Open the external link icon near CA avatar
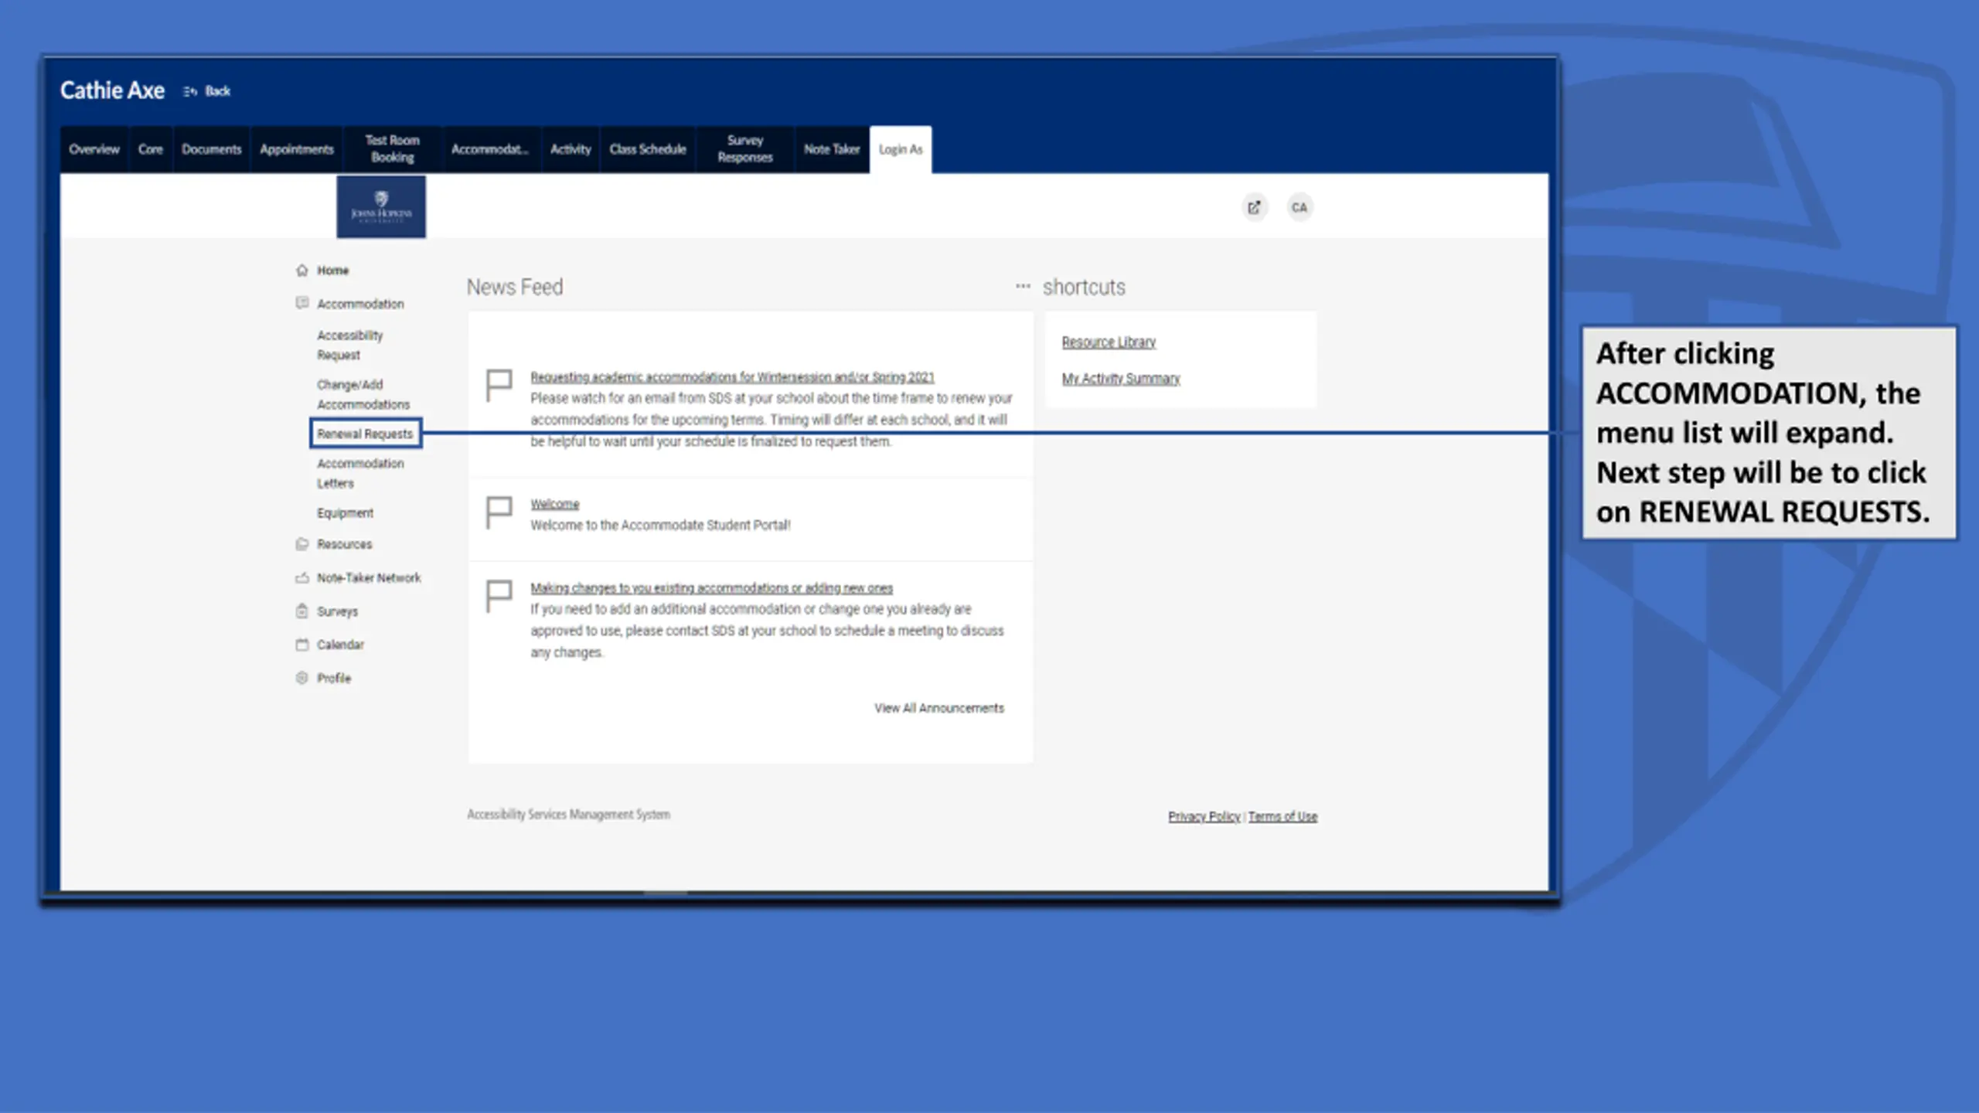 [x=1254, y=207]
